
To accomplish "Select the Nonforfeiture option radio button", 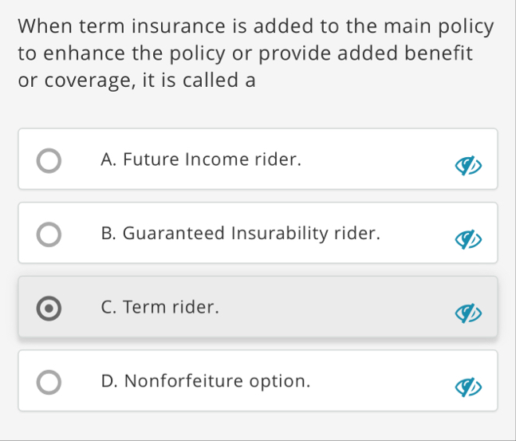I will click(x=49, y=381).
